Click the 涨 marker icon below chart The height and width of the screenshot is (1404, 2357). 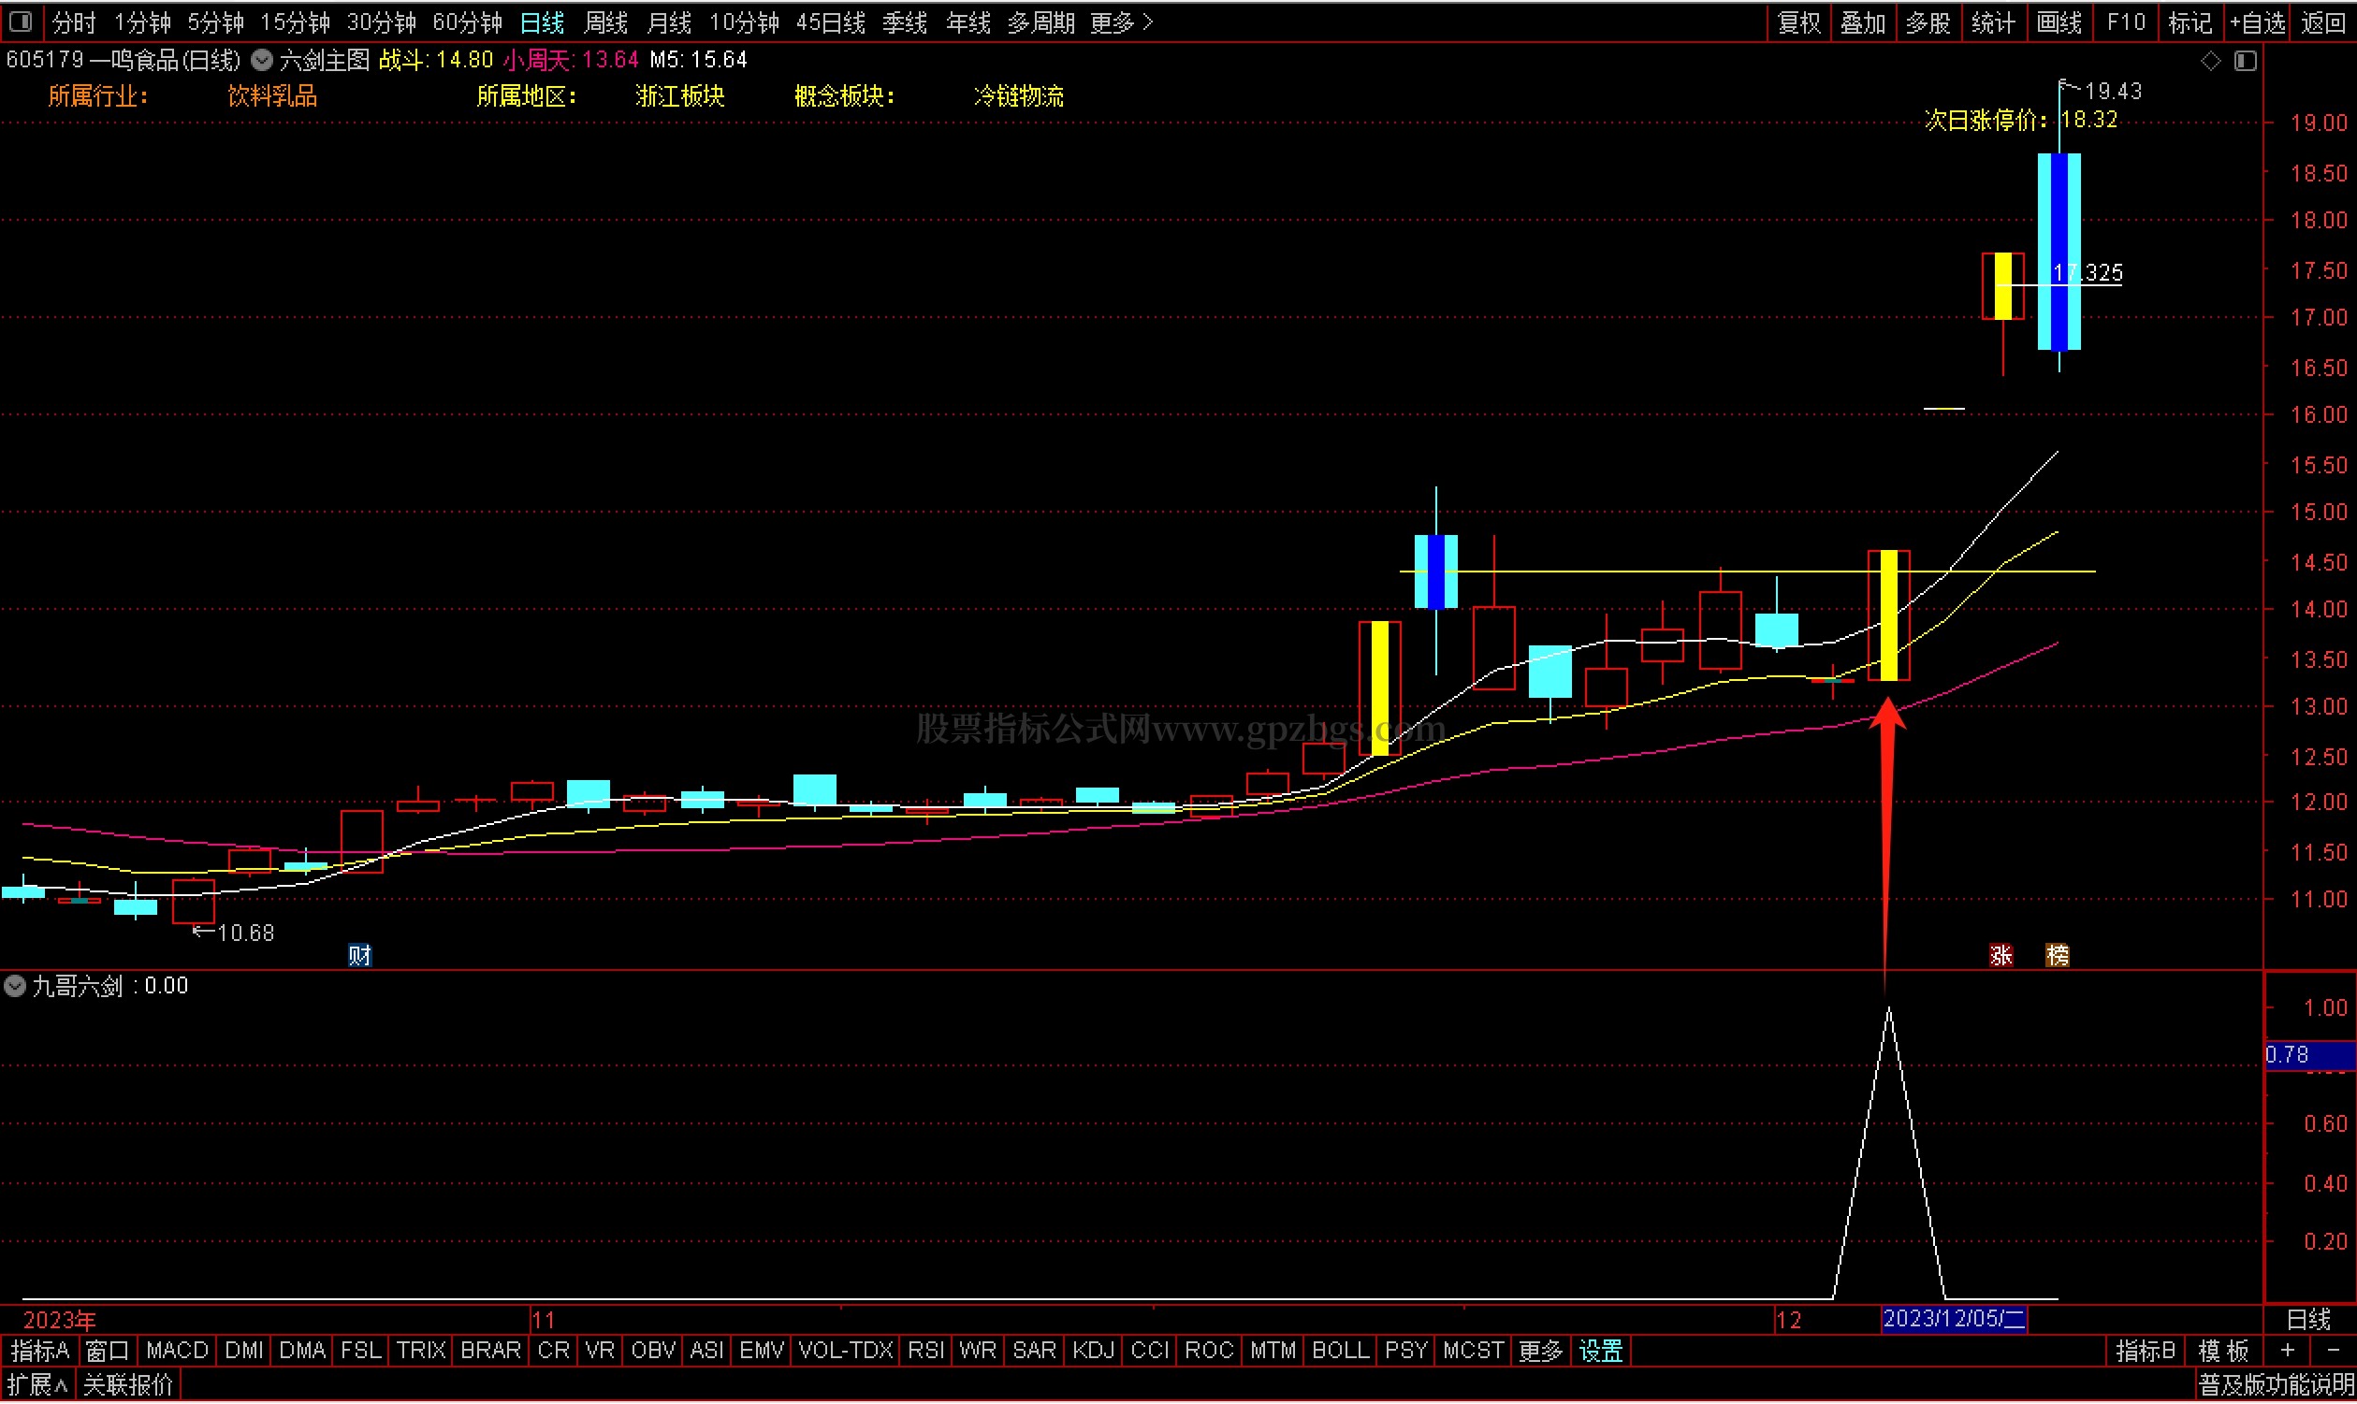click(x=2001, y=956)
